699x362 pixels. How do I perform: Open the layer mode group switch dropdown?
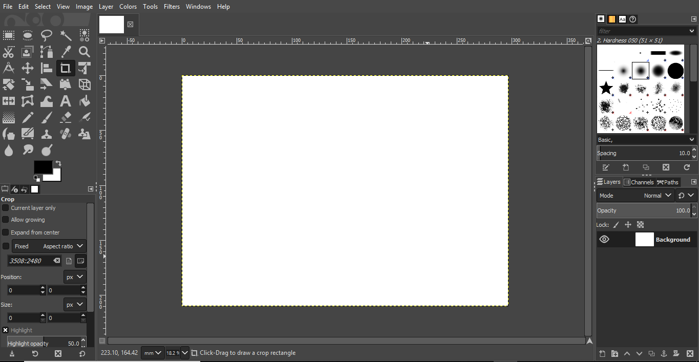(687, 196)
